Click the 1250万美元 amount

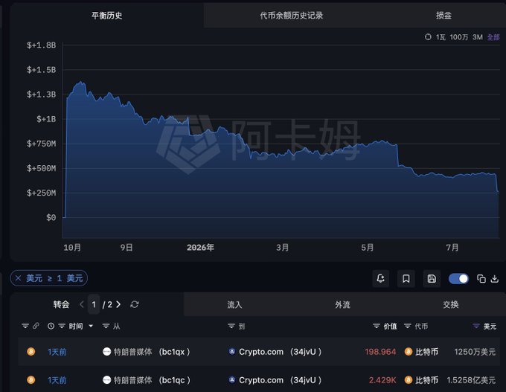tap(475, 352)
